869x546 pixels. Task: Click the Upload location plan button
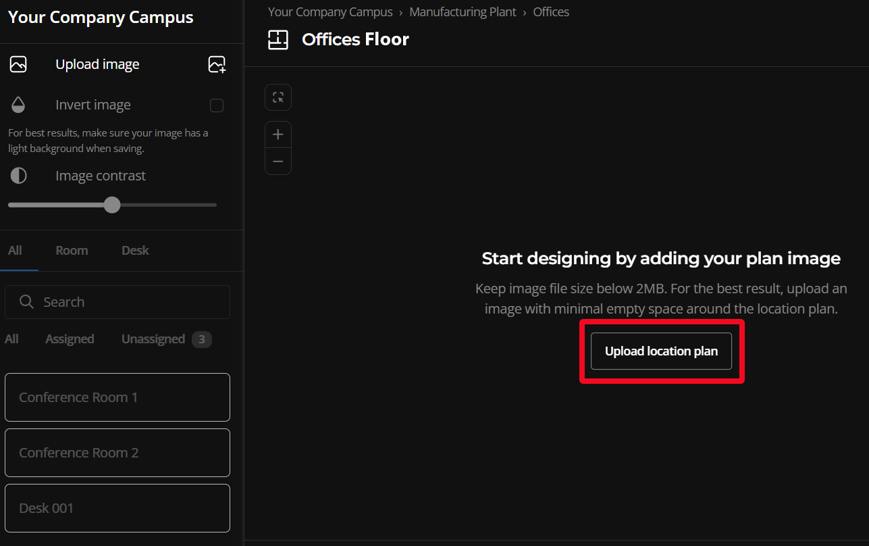(661, 351)
